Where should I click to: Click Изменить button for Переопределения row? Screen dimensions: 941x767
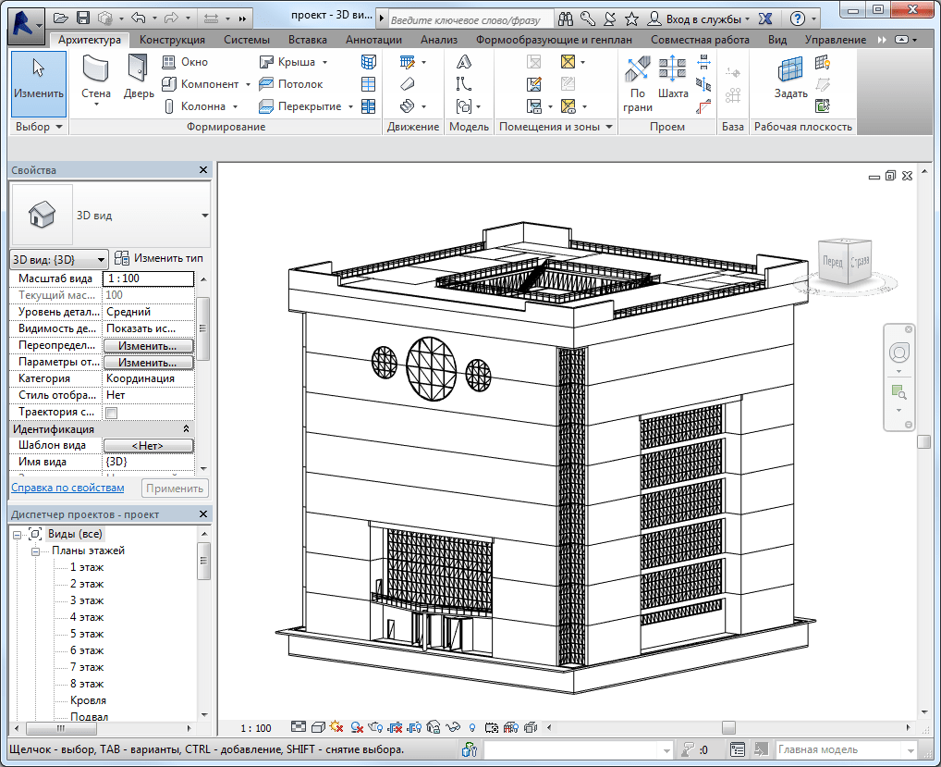(149, 346)
